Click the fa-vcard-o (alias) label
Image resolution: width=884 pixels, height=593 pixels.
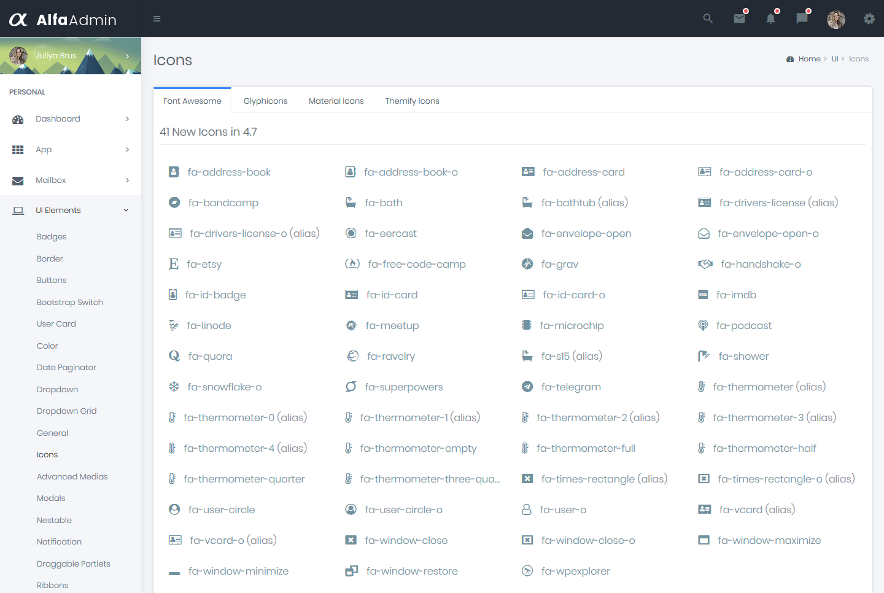(233, 540)
